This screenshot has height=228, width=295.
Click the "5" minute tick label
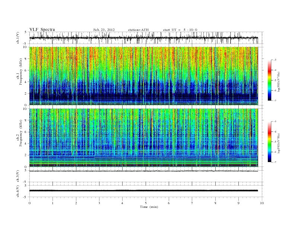click(x=146, y=203)
